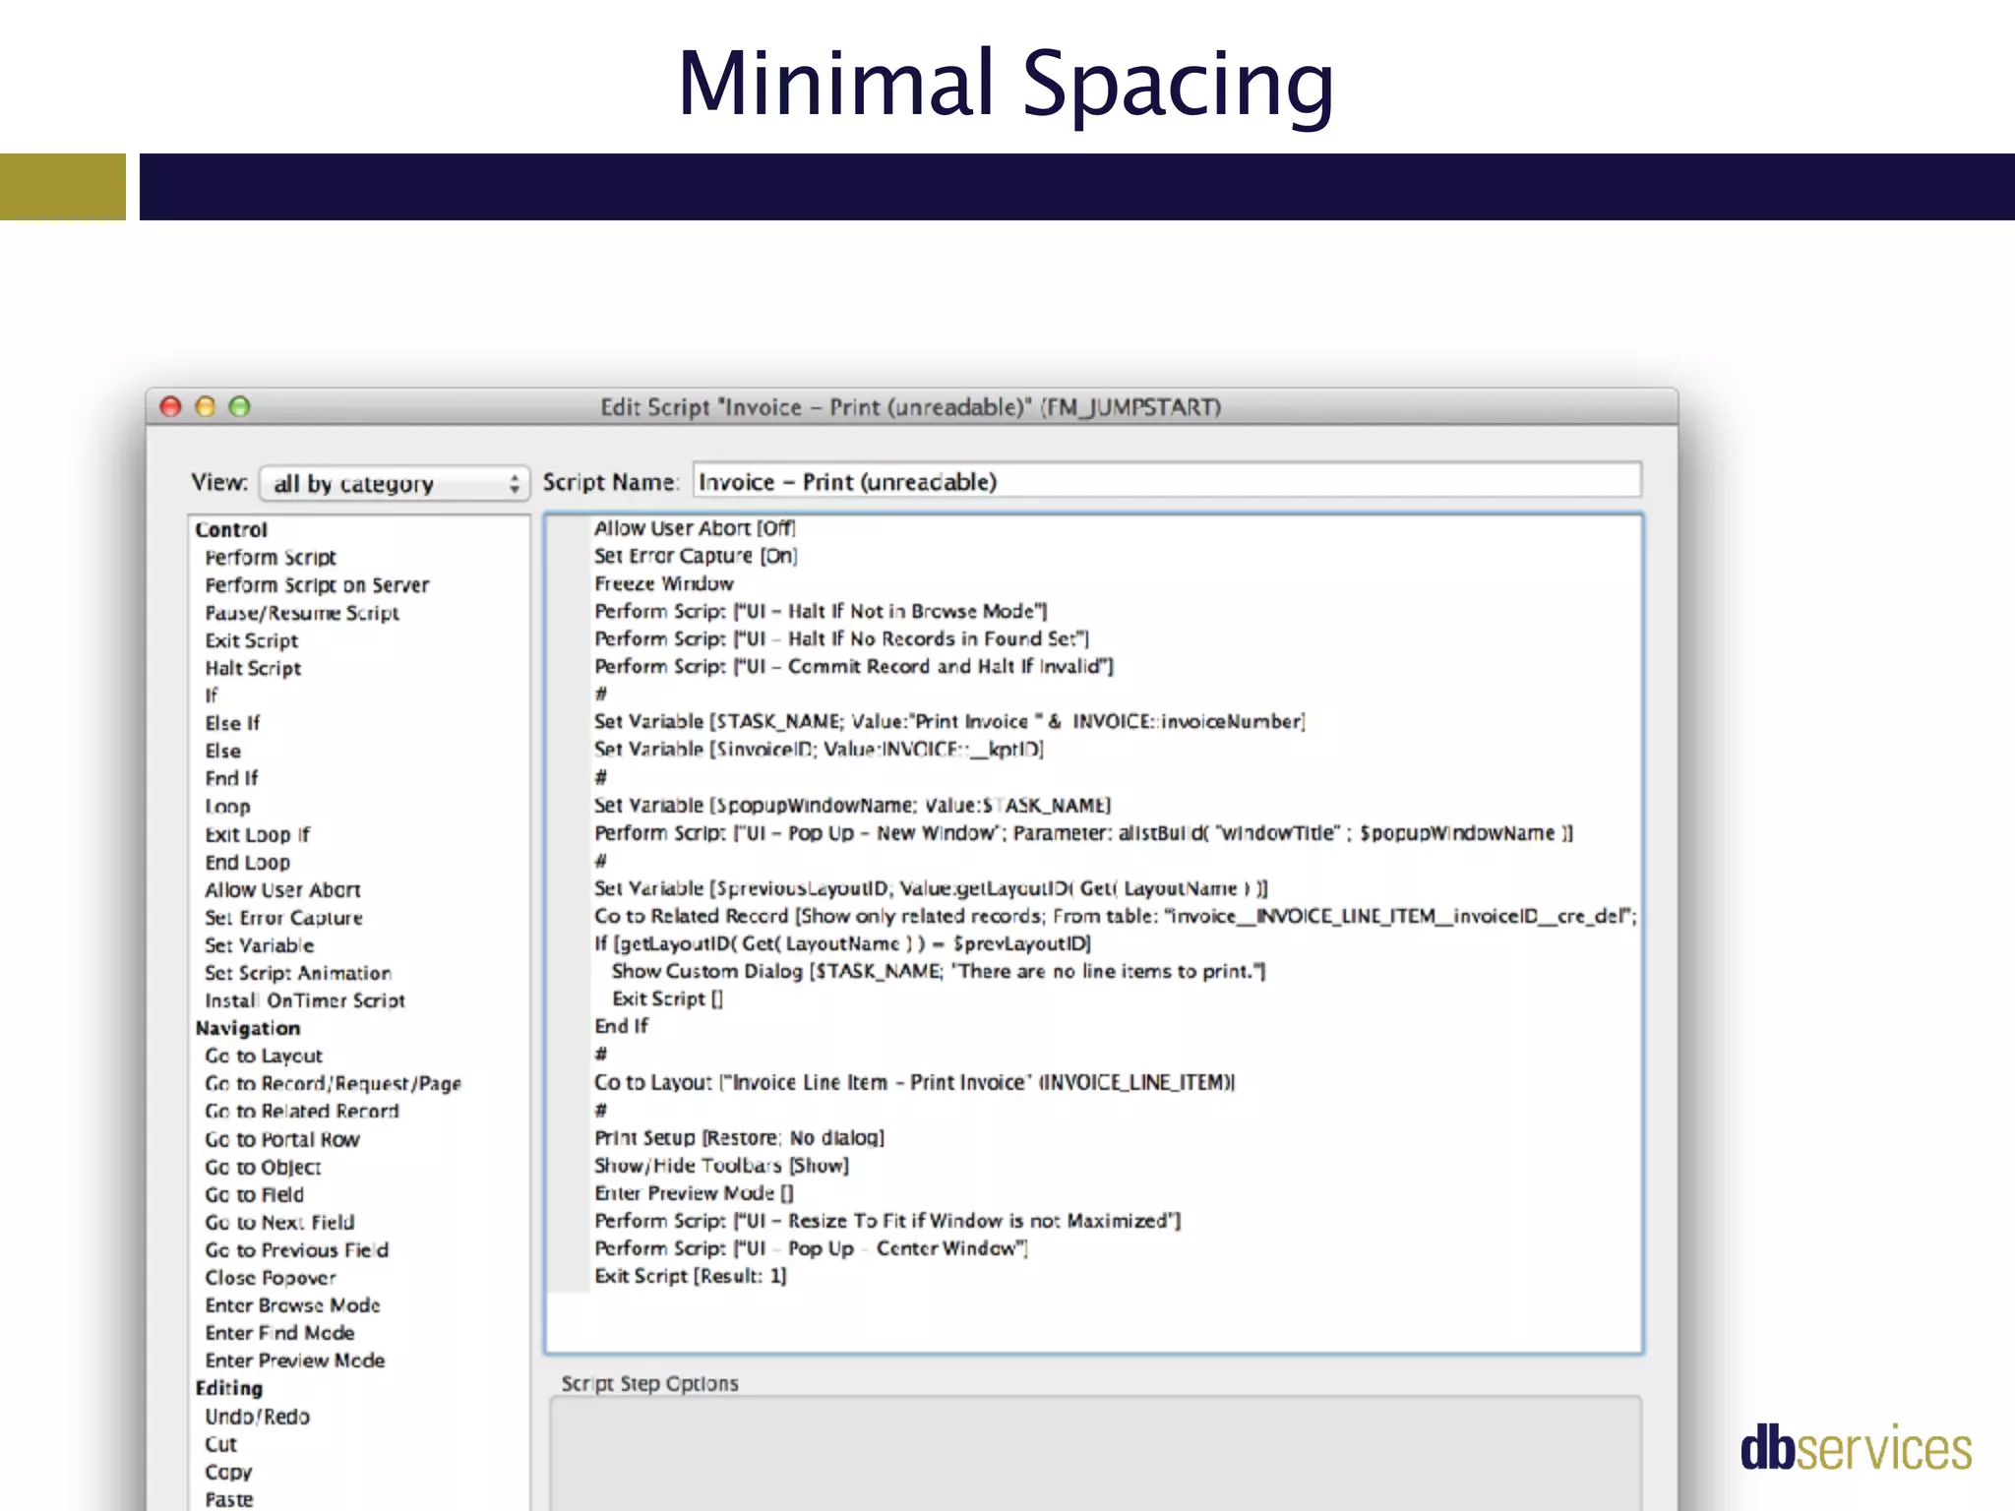Choose 'Enter Preview Mode' from Navigation list

[x=295, y=1360]
